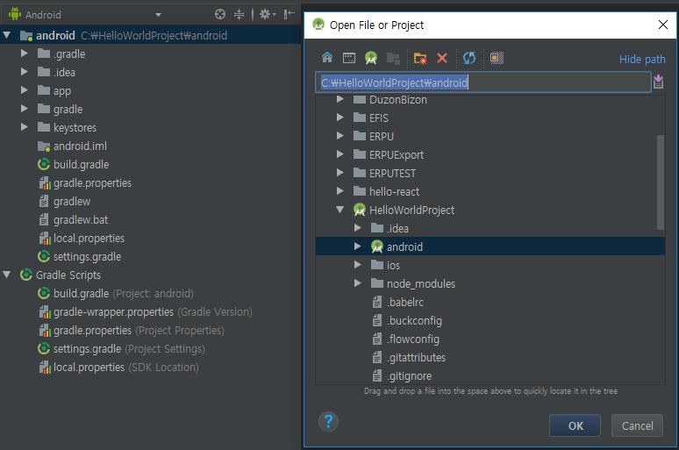Screen dimensions: 679x450
Task: Click the Cancel button
Action: (637, 425)
